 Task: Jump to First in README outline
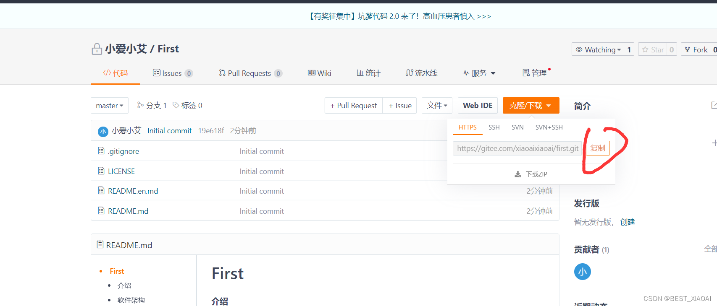coord(117,271)
